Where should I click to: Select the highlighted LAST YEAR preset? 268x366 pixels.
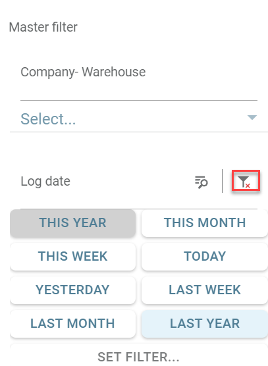point(205,323)
